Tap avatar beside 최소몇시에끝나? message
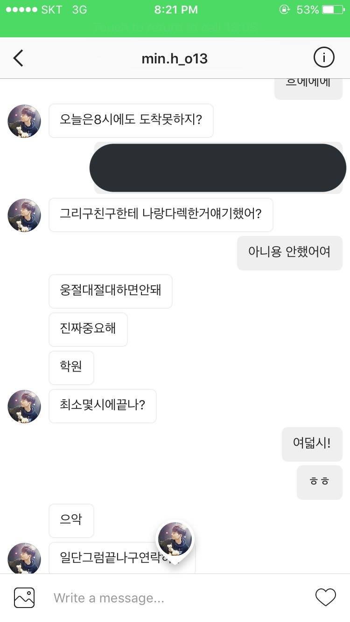 [24, 407]
